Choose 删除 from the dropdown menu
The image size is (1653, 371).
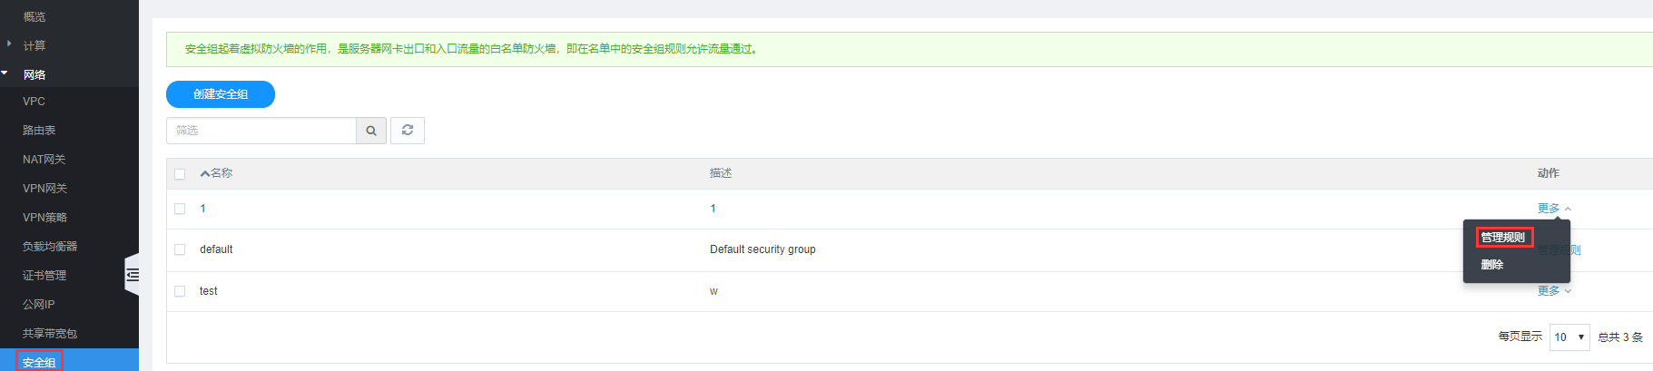1492,265
